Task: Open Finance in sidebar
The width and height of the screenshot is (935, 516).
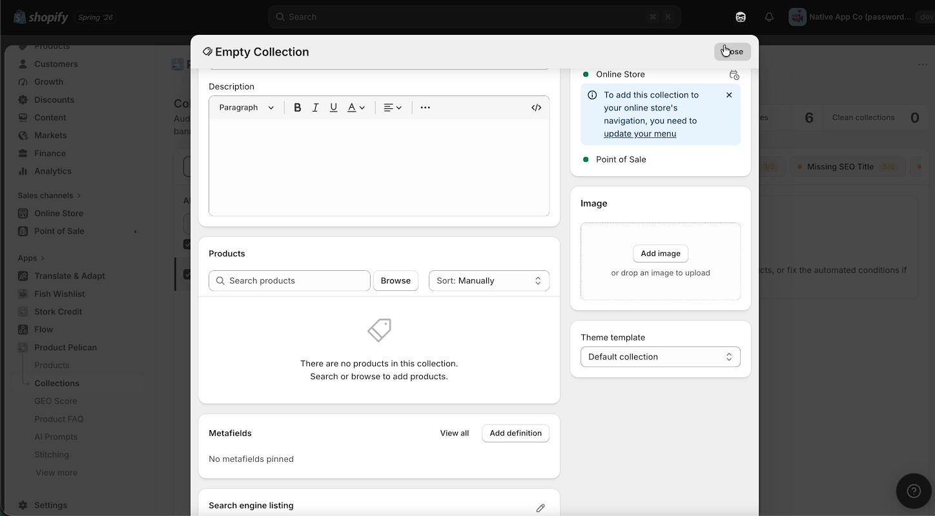Action: pos(50,154)
